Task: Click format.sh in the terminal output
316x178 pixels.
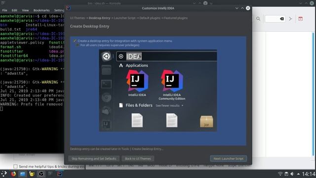Action: [10, 47]
